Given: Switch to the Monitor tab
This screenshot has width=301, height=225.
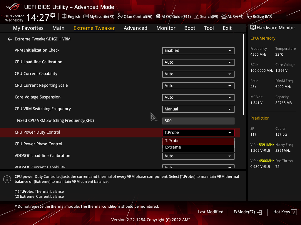Looking at the screenshot, I should (166, 28).
